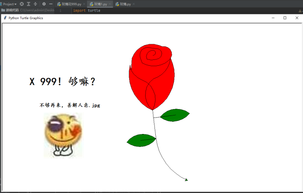303x193 pixels.
Task: Click the 'import turtle' code line
Action: coord(87,11)
